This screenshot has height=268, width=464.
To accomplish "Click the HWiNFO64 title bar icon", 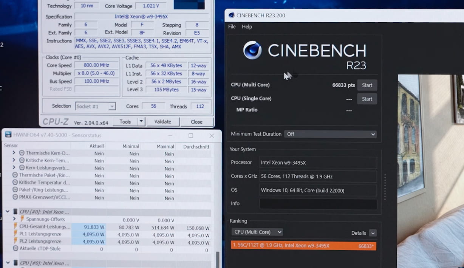I will tap(8, 135).
